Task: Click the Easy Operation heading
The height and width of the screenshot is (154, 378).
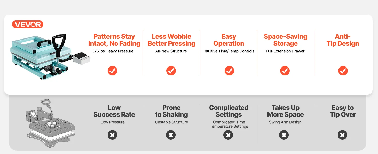Action: point(229,40)
